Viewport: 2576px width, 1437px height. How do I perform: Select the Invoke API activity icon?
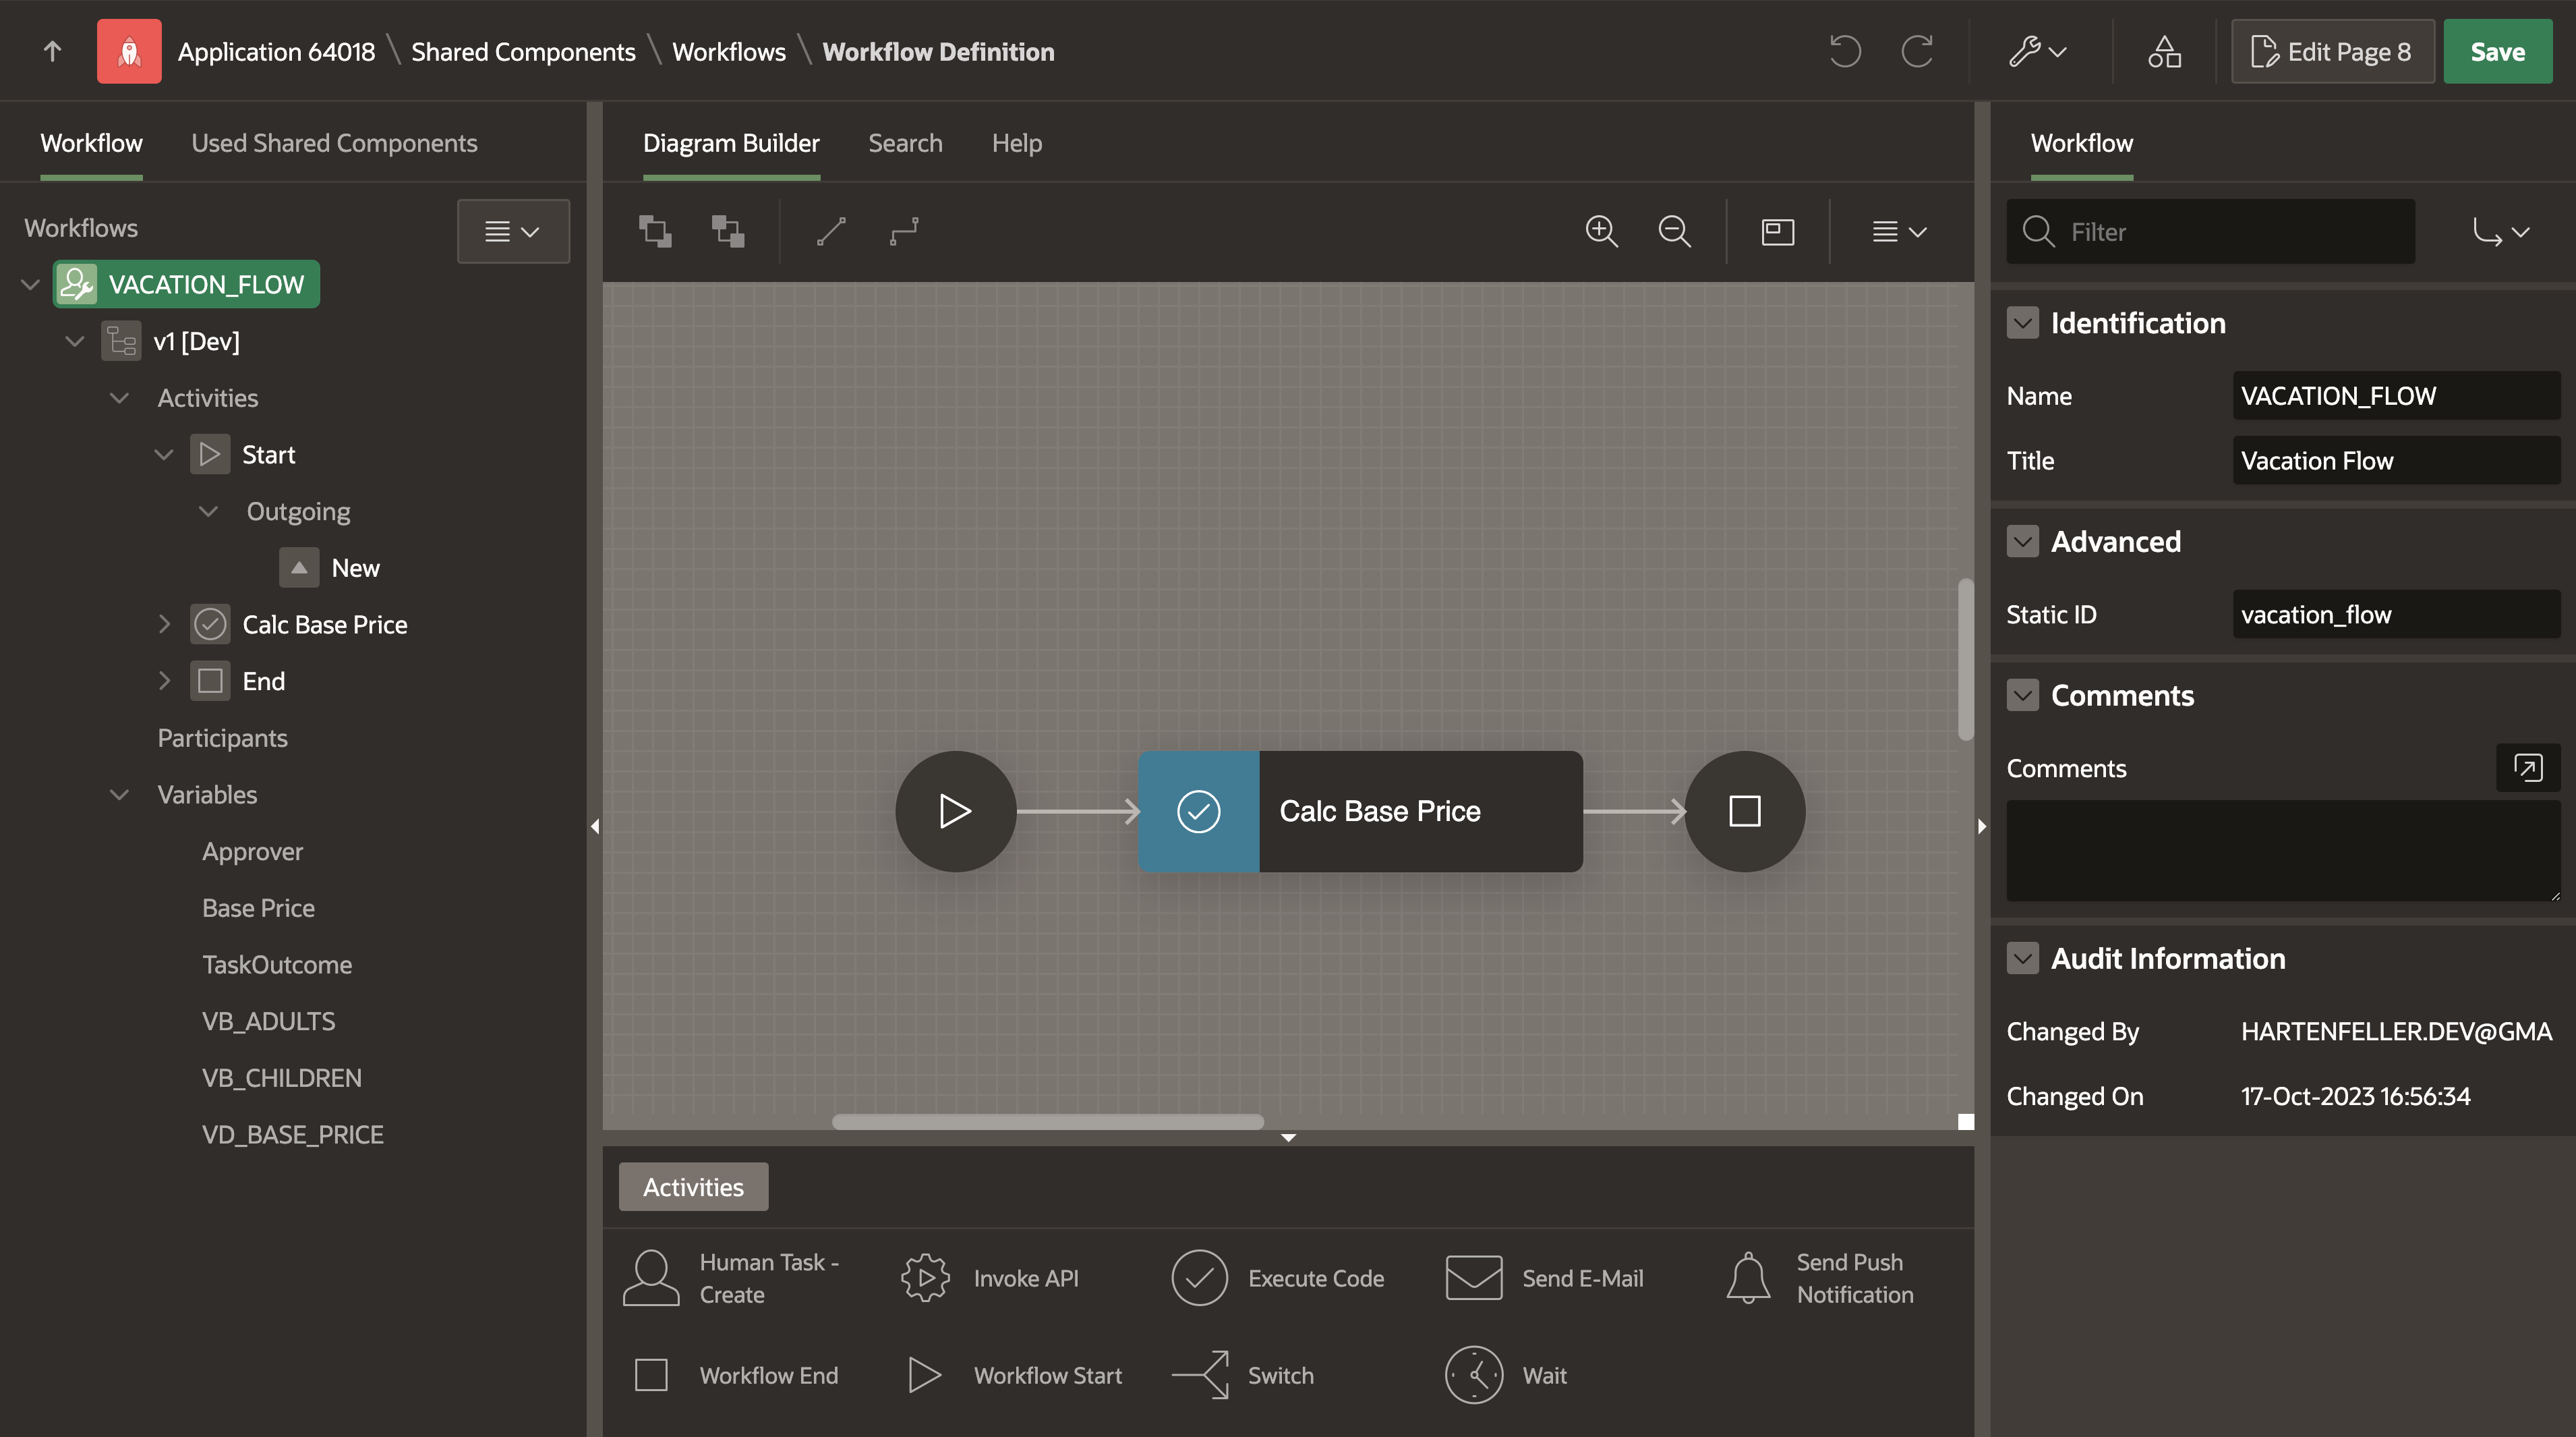point(926,1277)
